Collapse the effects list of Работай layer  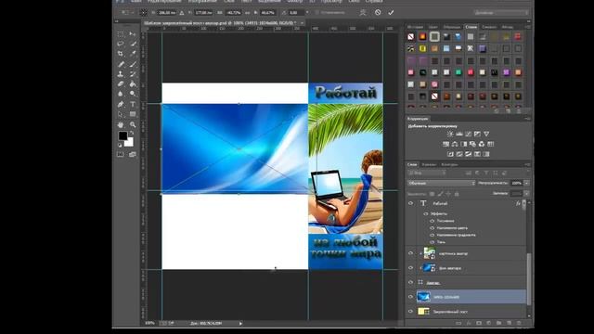pyautogui.click(x=523, y=204)
